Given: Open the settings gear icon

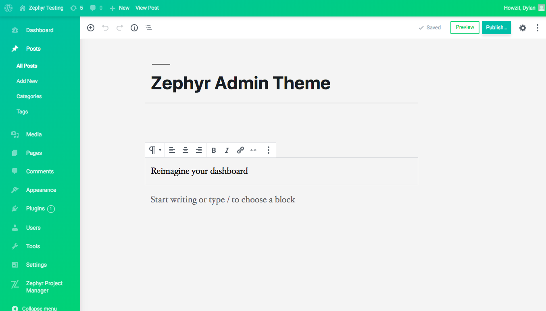Looking at the screenshot, I should coord(523,28).
